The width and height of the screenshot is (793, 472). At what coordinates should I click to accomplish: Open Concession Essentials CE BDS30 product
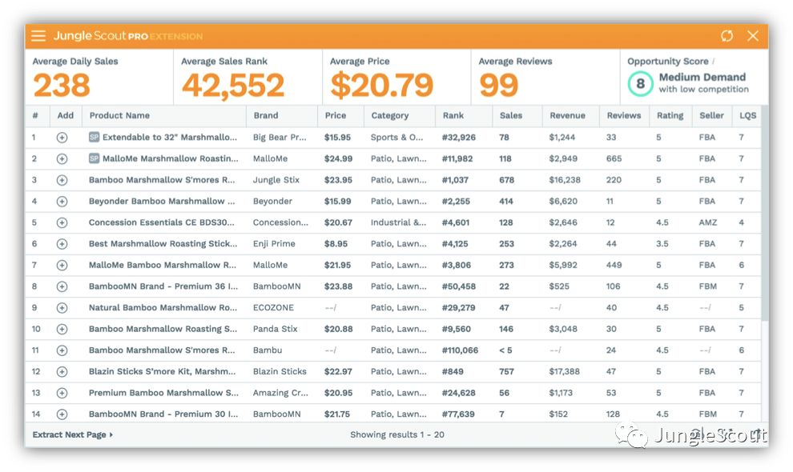point(162,222)
